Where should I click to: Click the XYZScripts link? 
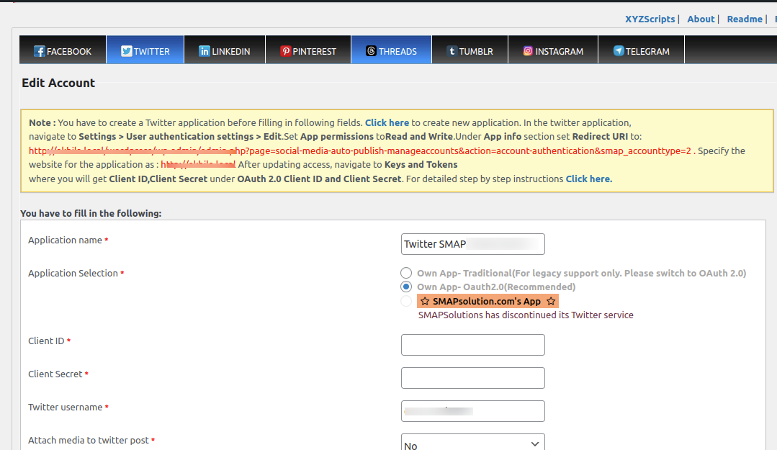coord(649,19)
